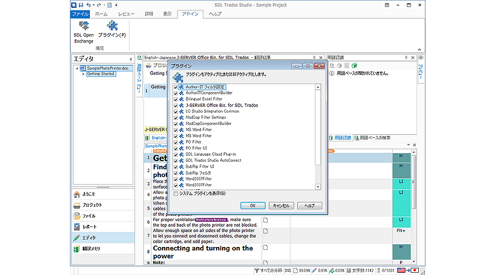
Task: Confirm plugin dialog with OK
Action: pos(253,206)
